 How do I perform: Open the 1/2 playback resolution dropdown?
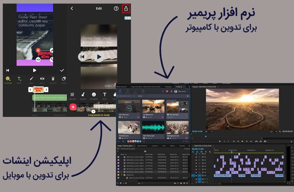coord(273,132)
